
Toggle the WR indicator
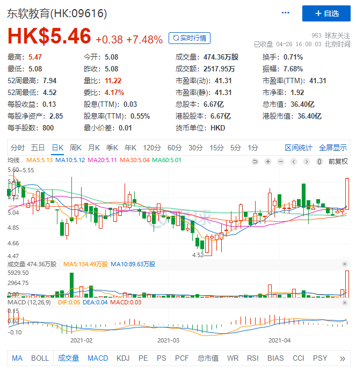tap(233, 358)
